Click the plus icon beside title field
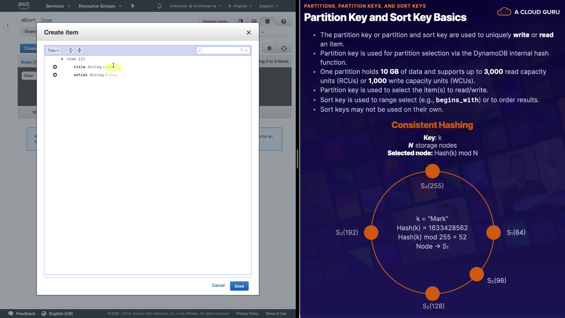The height and width of the screenshot is (318, 565). (55, 67)
